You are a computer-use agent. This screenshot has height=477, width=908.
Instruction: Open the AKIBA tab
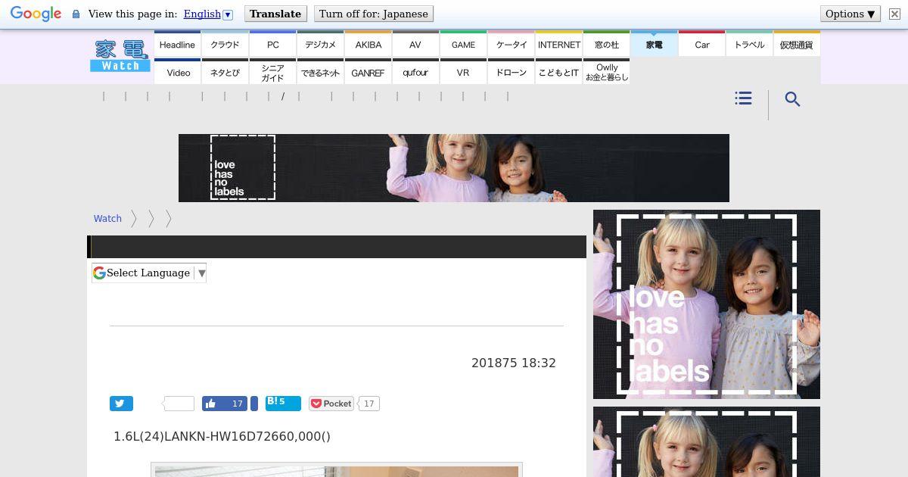click(x=368, y=44)
